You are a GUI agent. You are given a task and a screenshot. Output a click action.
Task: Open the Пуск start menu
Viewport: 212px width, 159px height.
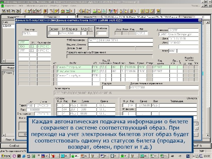click(6, 156)
